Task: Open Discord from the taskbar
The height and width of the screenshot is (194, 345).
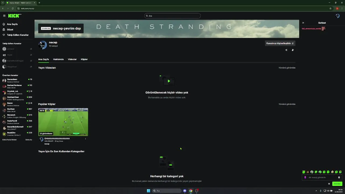Action: pos(185,191)
